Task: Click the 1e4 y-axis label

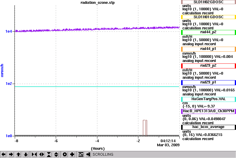Action: tap(9, 31)
